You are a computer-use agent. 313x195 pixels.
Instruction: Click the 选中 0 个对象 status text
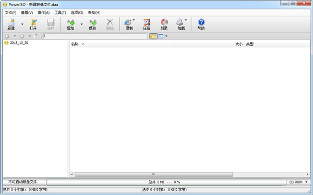click(x=164, y=189)
